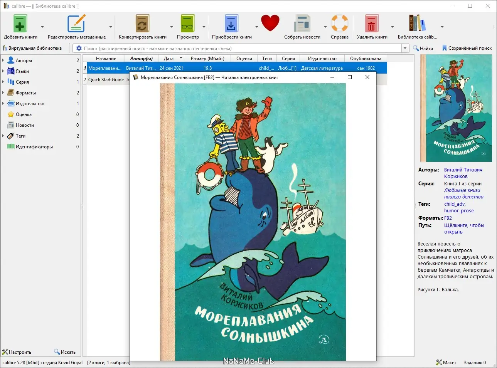This screenshot has height=368, width=497.
Task: Click the Виртуальная библиотека button
Action: [32, 48]
